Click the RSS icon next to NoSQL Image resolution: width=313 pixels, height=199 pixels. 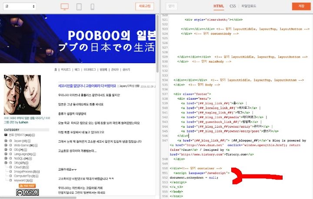pos(30,159)
